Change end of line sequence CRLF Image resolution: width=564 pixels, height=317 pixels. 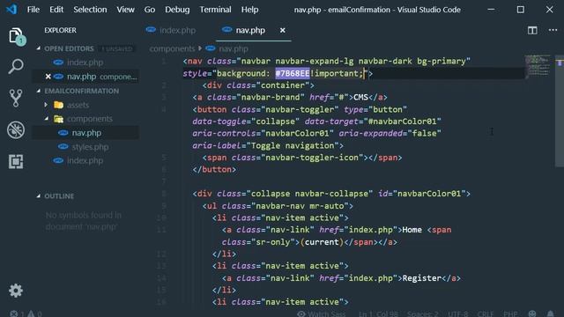tap(486, 313)
